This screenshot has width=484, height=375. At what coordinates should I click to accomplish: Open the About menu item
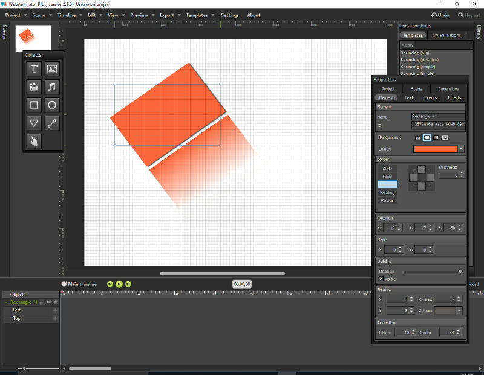253,15
